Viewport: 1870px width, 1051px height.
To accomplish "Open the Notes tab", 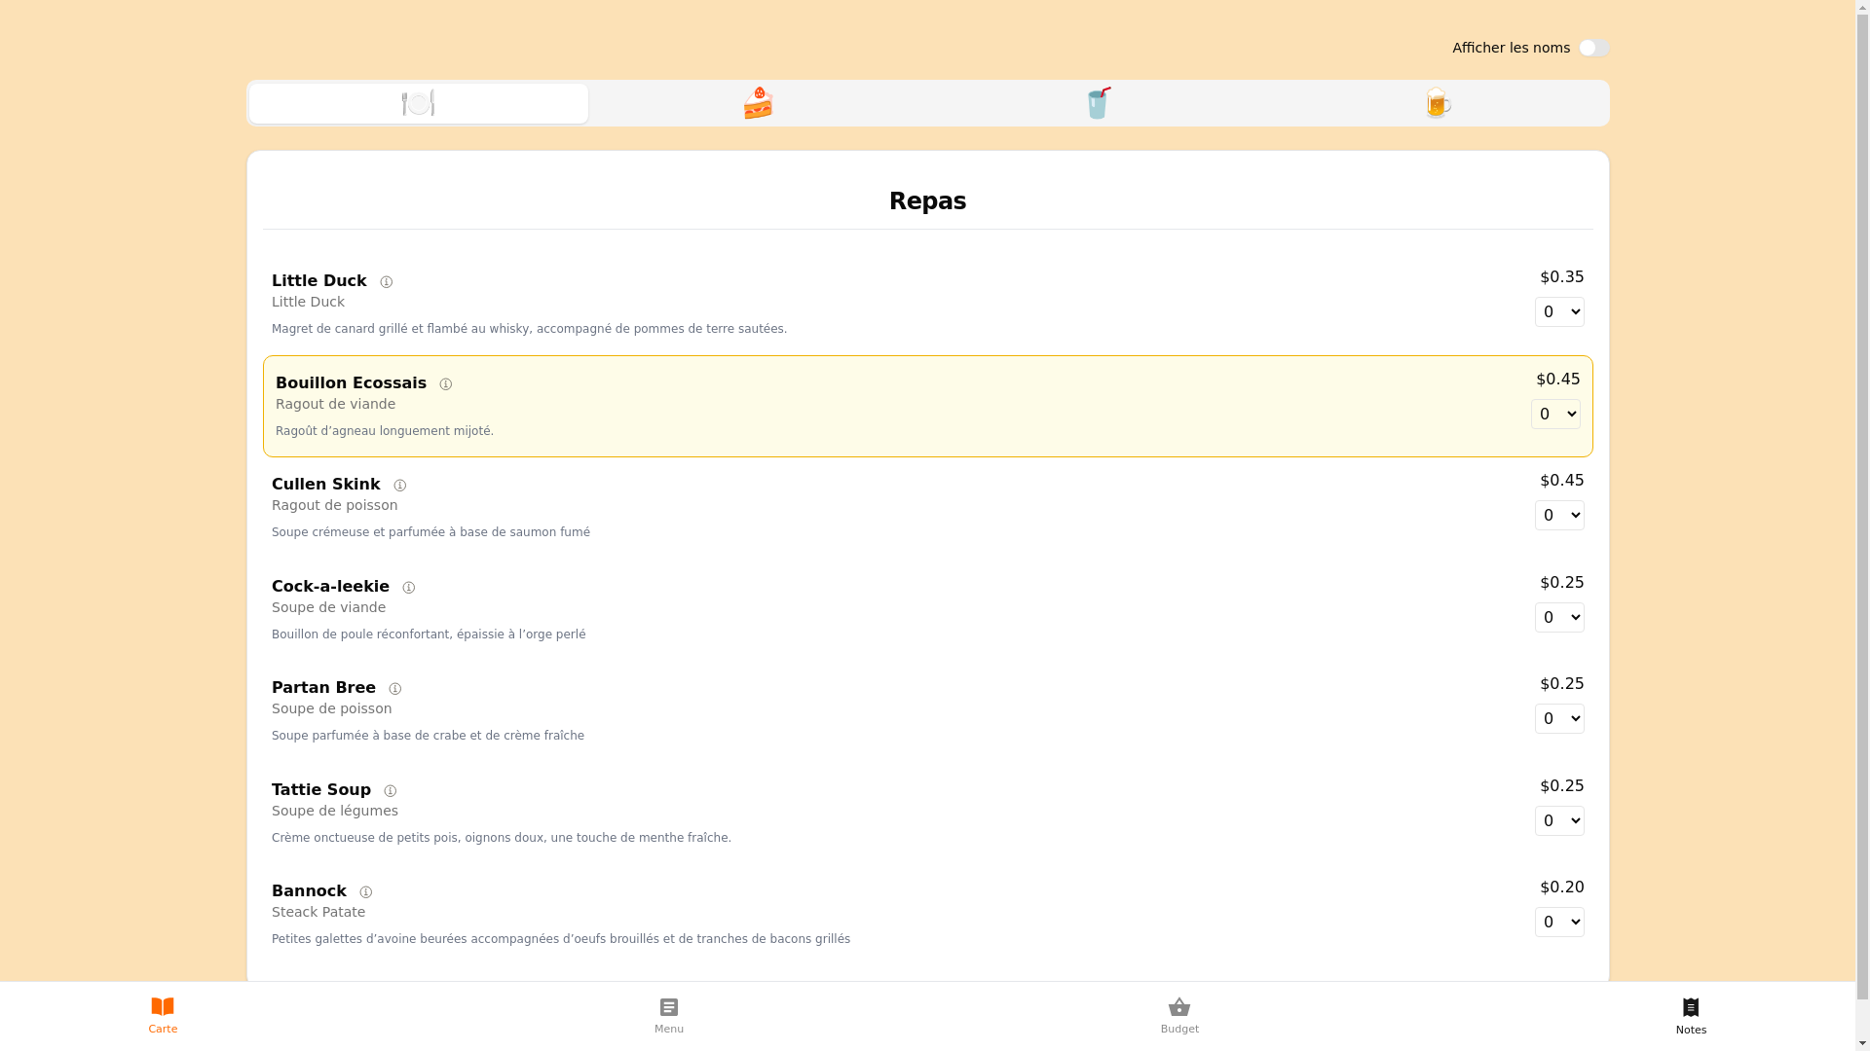I will pyautogui.click(x=1691, y=1016).
